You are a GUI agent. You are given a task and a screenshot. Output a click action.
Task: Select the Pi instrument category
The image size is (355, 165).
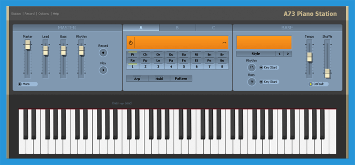(x=133, y=54)
